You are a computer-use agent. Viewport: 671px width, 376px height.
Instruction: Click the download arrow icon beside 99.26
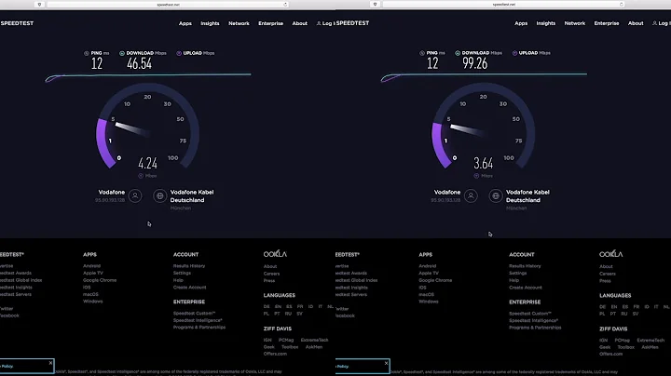(458, 53)
